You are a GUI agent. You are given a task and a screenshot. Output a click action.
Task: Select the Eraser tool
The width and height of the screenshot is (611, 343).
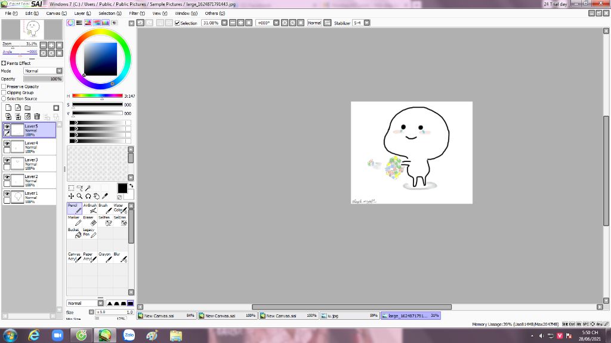coord(90,221)
